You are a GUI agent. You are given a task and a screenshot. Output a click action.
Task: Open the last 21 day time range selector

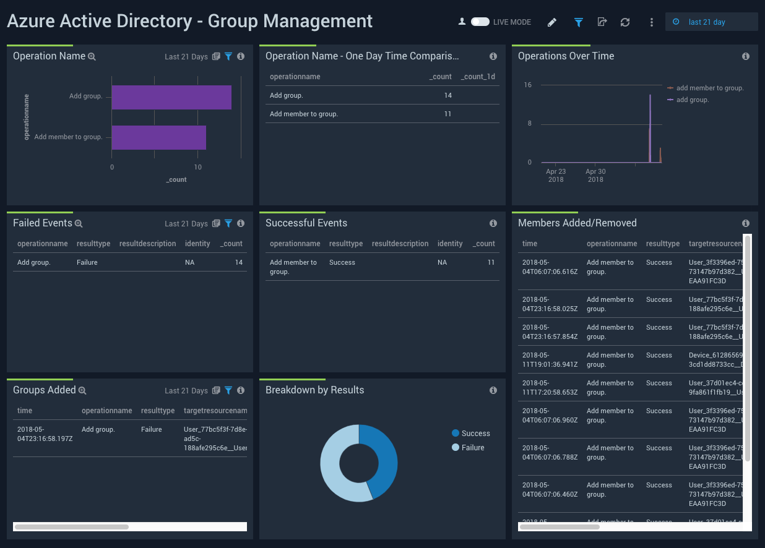[x=711, y=22]
